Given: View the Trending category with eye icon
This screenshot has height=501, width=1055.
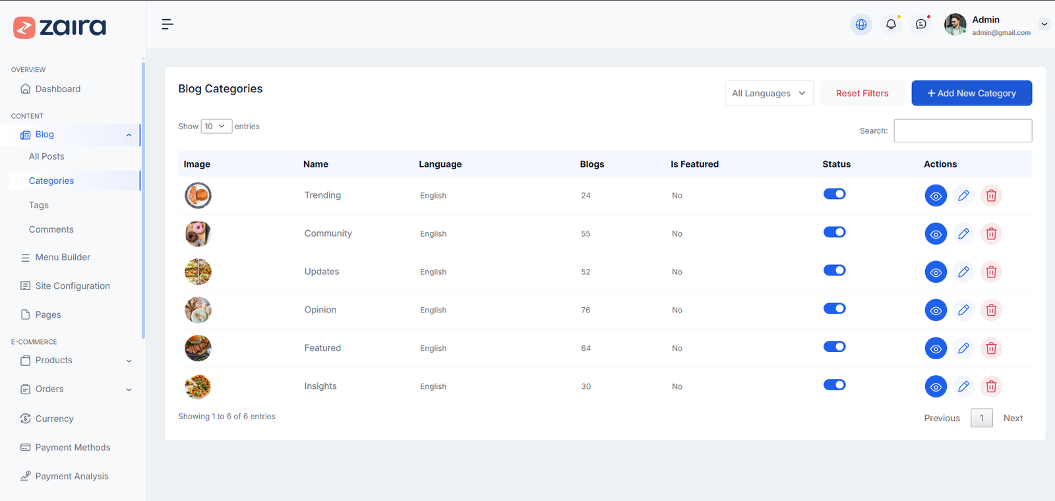Looking at the screenshot, I should [x=936, y=196].
